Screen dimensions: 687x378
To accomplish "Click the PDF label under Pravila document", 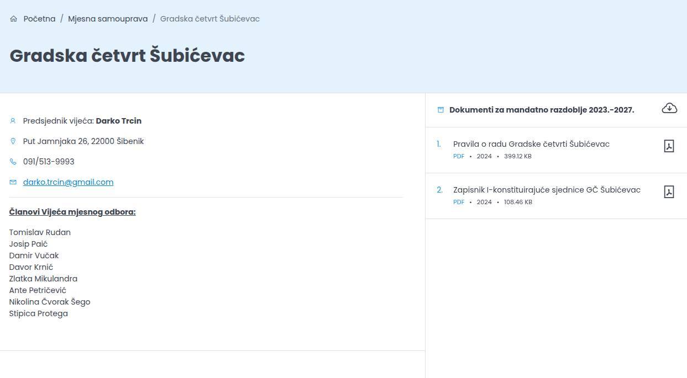I will [x=458, y=156].
